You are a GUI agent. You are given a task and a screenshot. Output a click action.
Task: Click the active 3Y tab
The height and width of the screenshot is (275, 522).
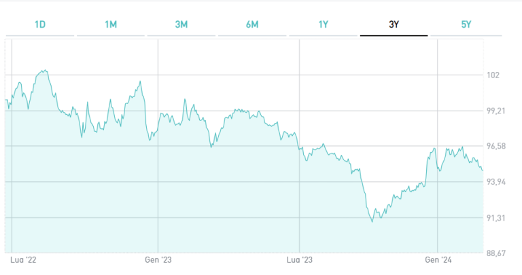coord(394,24)
